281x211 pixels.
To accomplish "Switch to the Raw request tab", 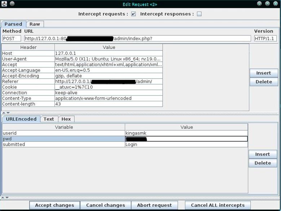I will pyautogui.click(x=35, y=24).
